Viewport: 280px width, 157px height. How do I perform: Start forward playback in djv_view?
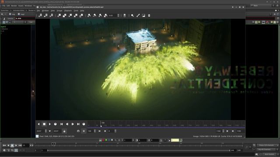click(x=50, y=124)
